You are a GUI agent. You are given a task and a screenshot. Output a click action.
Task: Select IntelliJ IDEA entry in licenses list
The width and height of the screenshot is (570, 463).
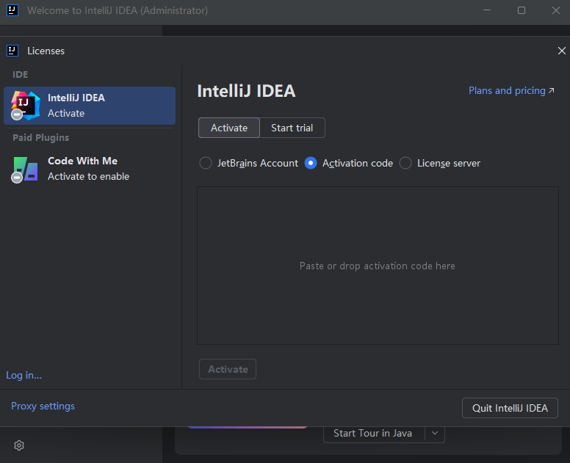[x=90, y=106]
